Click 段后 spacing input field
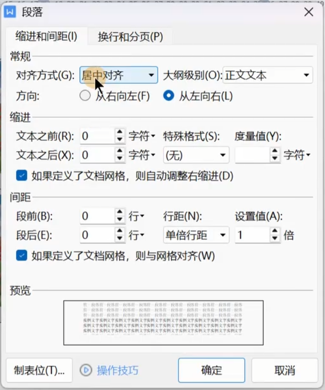325x390 pixels. point(98,235)
